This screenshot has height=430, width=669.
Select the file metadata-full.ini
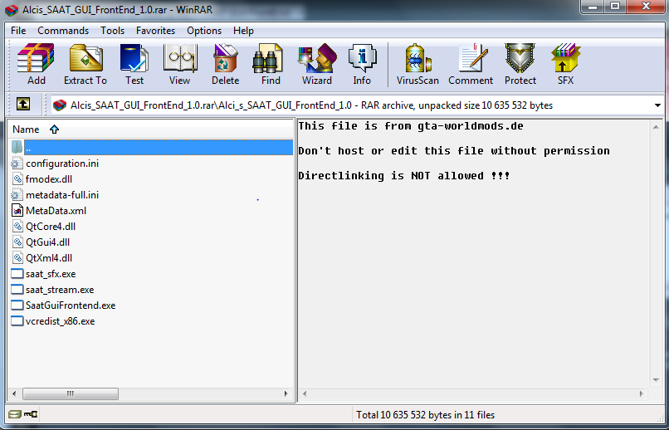pyautogui.click(x=62, y=195)
